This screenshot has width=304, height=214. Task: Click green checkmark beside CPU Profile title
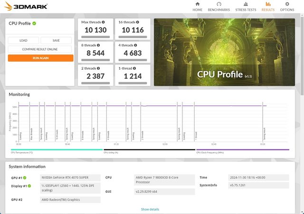(34, 23)
